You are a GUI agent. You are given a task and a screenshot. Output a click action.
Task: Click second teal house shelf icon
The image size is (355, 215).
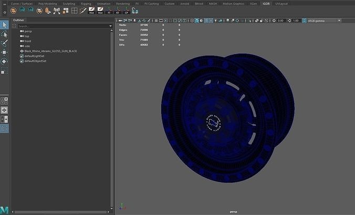31,10
